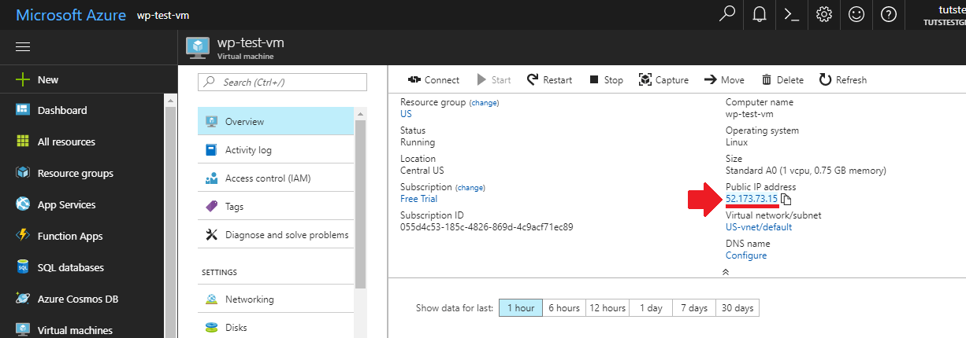The height and width of the screenshot is (338, 966).
Task: Open Azure Cosmos DB icon
Action: 23,299
